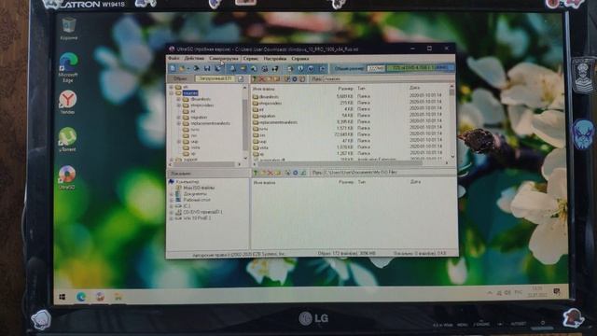Click the ISO file list vertical scrollbar
The height and width of the screenshot is (336, 597).
click(x=451, y=121)
